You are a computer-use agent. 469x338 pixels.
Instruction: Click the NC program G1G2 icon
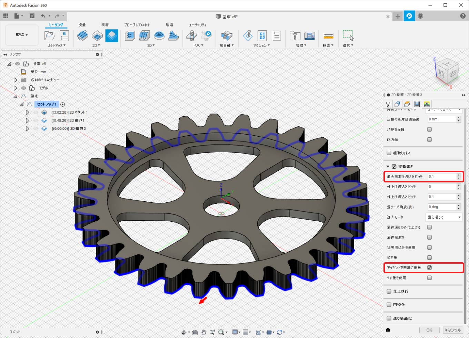[262, 35]
